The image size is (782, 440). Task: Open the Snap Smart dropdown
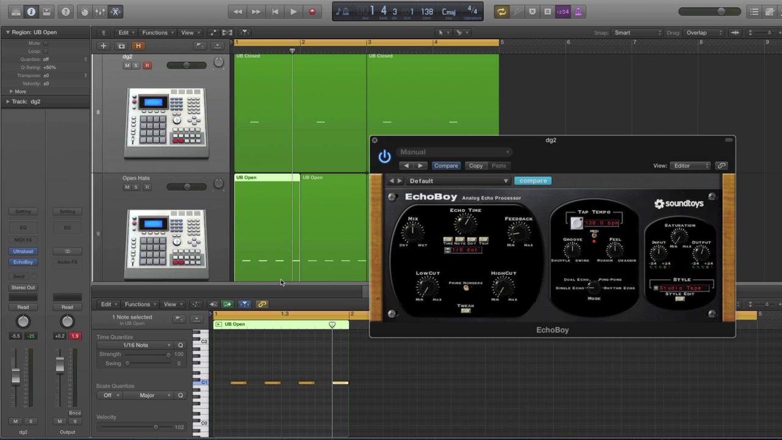point(638,32)
